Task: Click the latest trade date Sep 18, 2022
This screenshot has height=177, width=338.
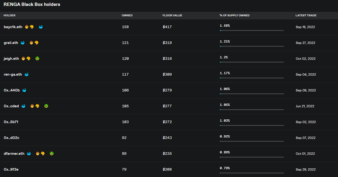Action: coord(305,27)
